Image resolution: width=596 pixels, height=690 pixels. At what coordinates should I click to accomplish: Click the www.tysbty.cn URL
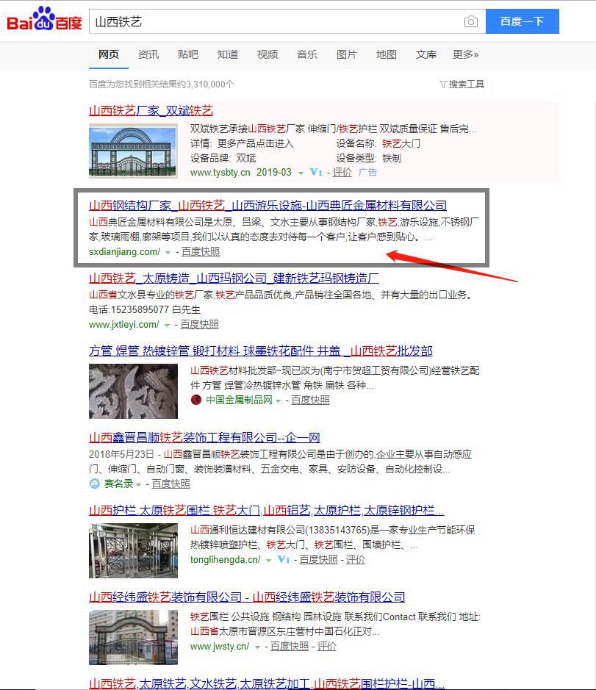coord(220,172)
